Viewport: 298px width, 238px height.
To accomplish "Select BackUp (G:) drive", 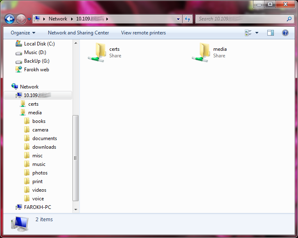I will [x=37, y=61].
